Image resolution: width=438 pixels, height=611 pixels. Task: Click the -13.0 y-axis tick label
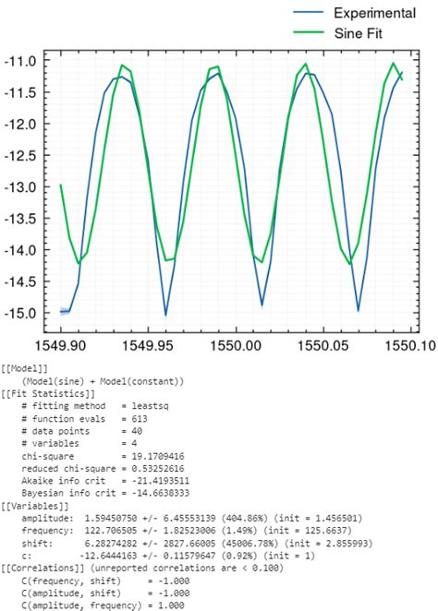click(x=20, y=187)
